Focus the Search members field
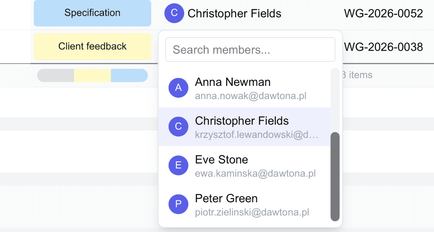The image size is (434, 232). coord(250,50)
